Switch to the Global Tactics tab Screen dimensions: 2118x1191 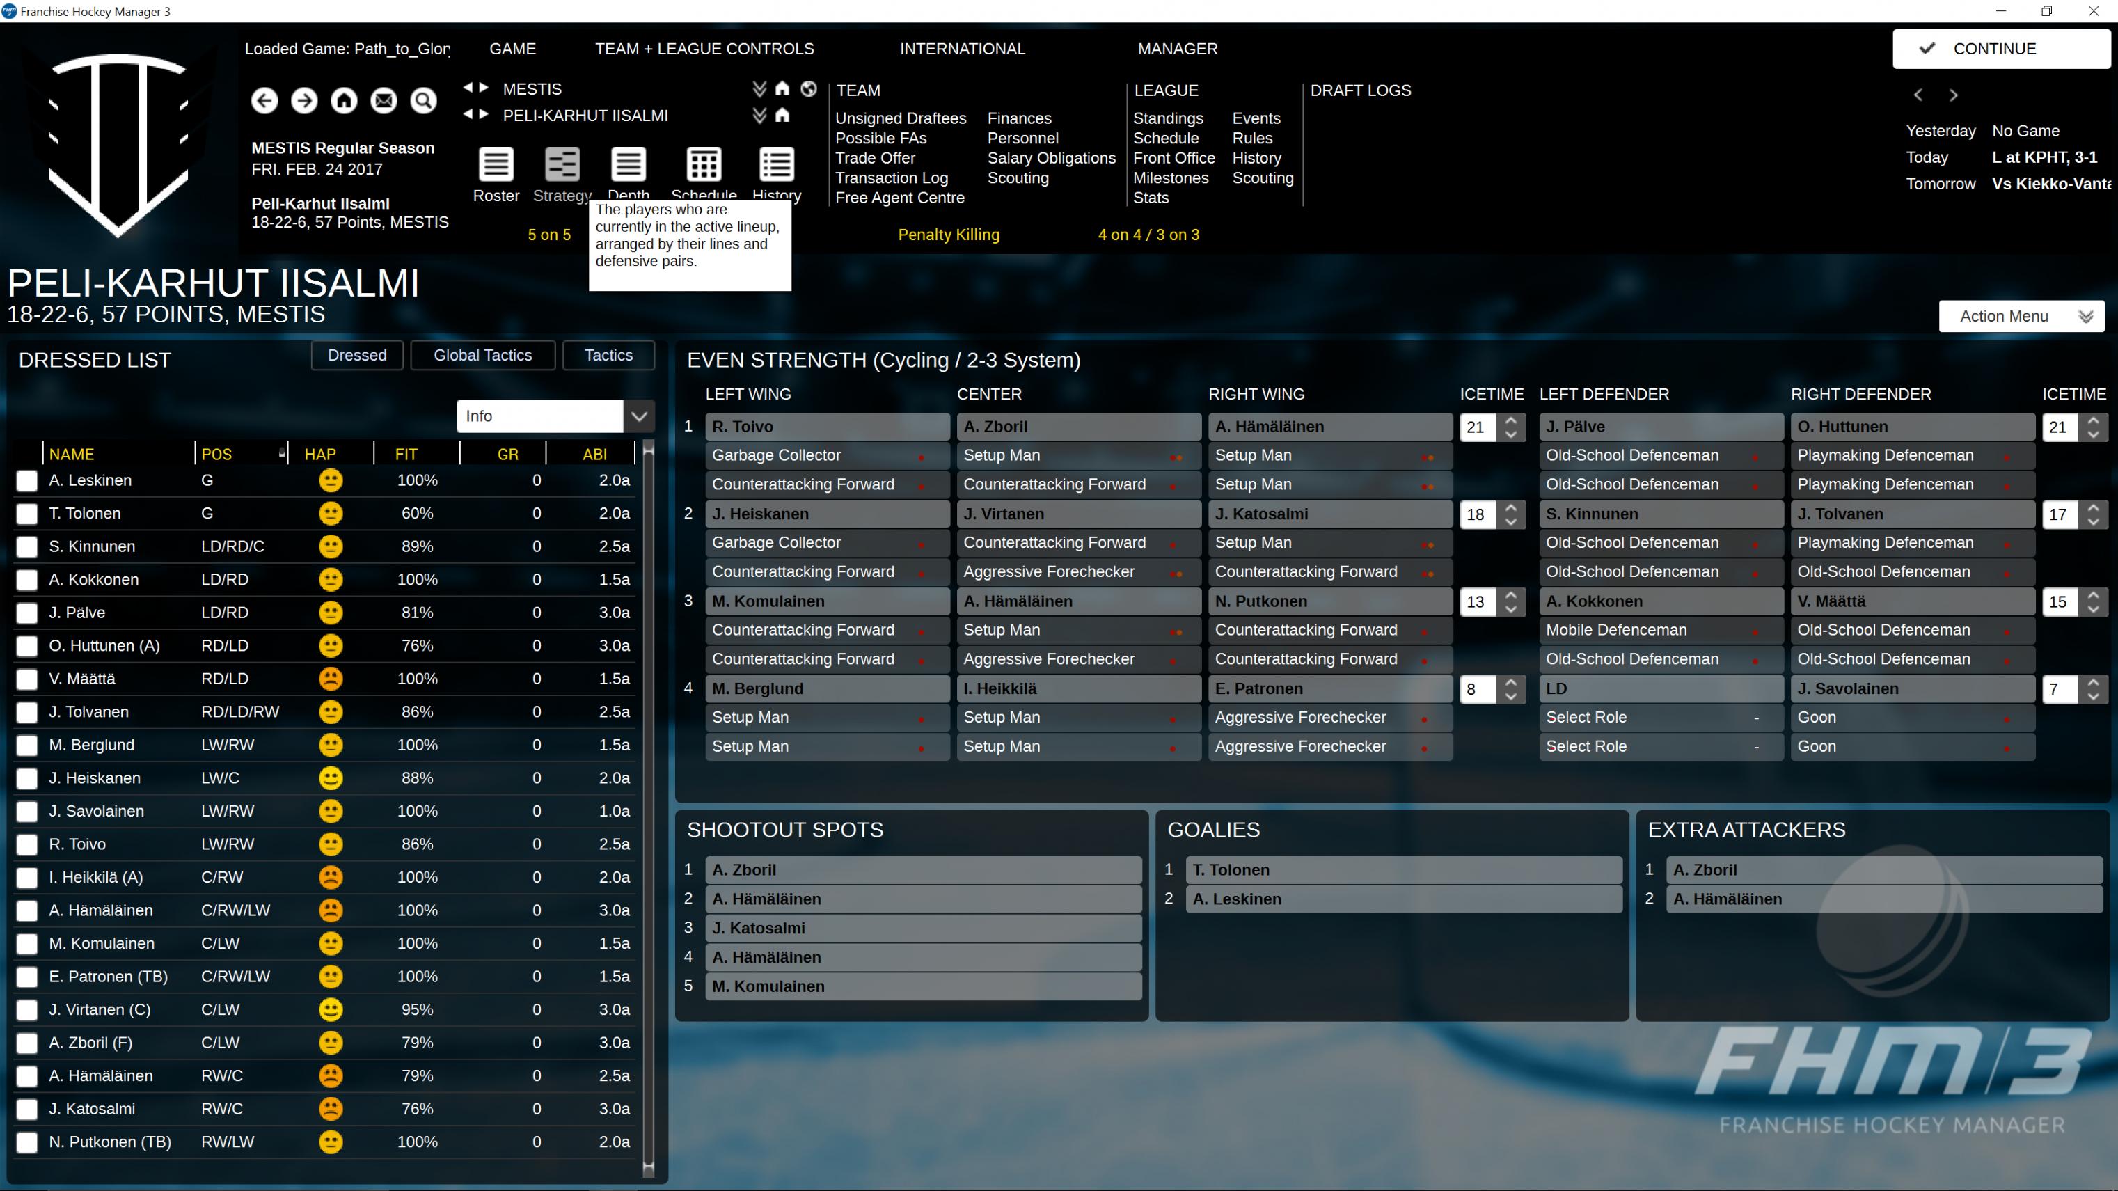click(x=482, y=355)
